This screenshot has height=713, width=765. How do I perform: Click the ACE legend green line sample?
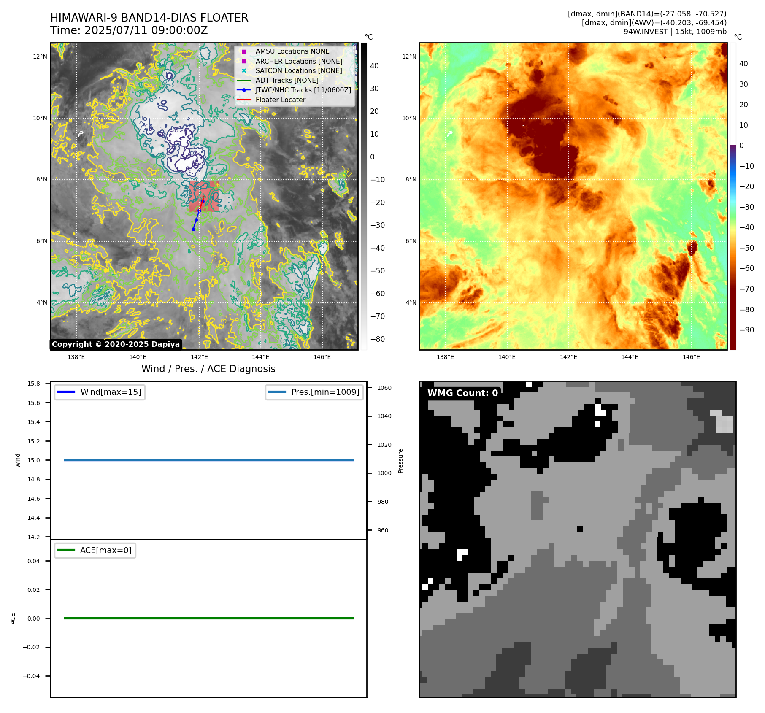[x=66, y=550]
